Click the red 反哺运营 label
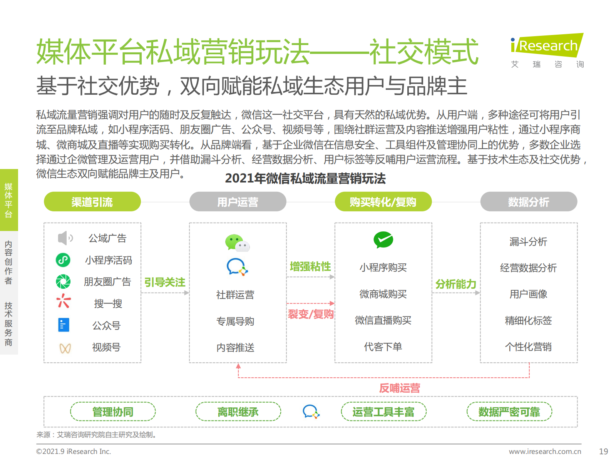The image size is (616, 462). [400, 388]
